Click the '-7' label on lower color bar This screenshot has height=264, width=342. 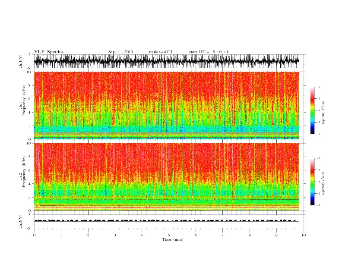(x=318, y=205)
